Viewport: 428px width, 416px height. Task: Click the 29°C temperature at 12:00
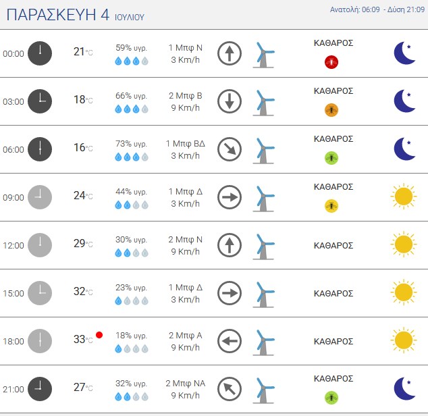(83, 243)
